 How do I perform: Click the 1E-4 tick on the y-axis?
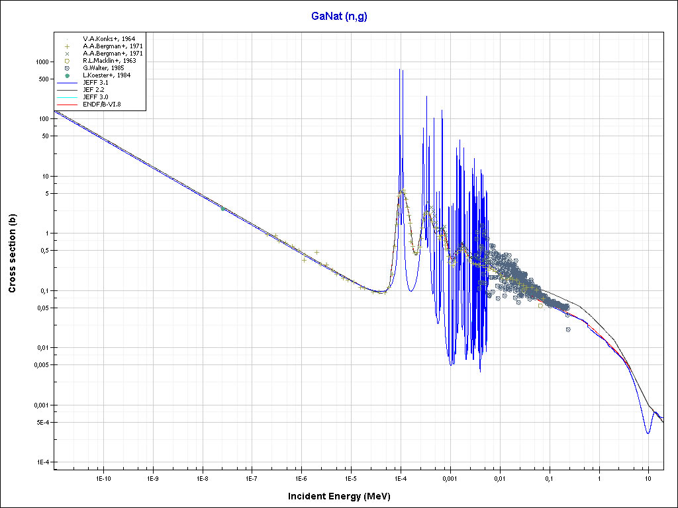point(42,462)
